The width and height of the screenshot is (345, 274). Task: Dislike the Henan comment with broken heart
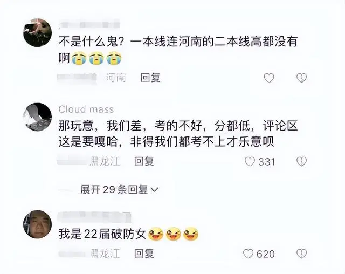[301, 78]
